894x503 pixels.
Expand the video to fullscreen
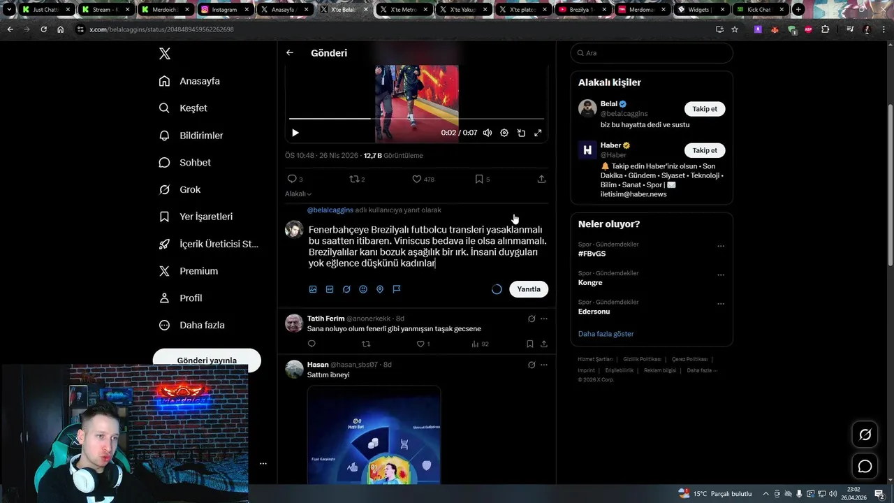coord(538,133)
